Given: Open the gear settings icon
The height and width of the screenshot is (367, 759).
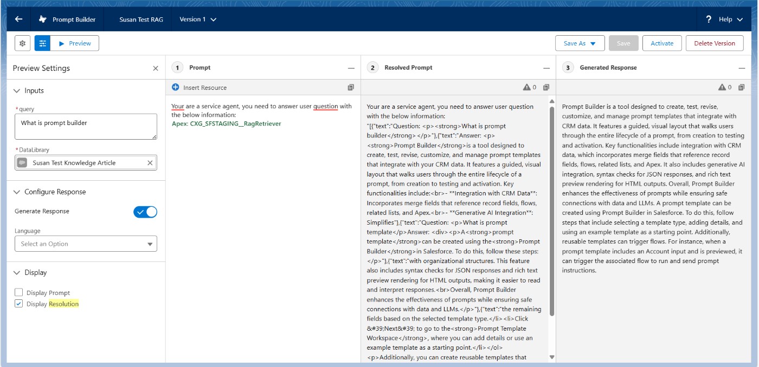Looking at the screenshot, I should [22, 43].
